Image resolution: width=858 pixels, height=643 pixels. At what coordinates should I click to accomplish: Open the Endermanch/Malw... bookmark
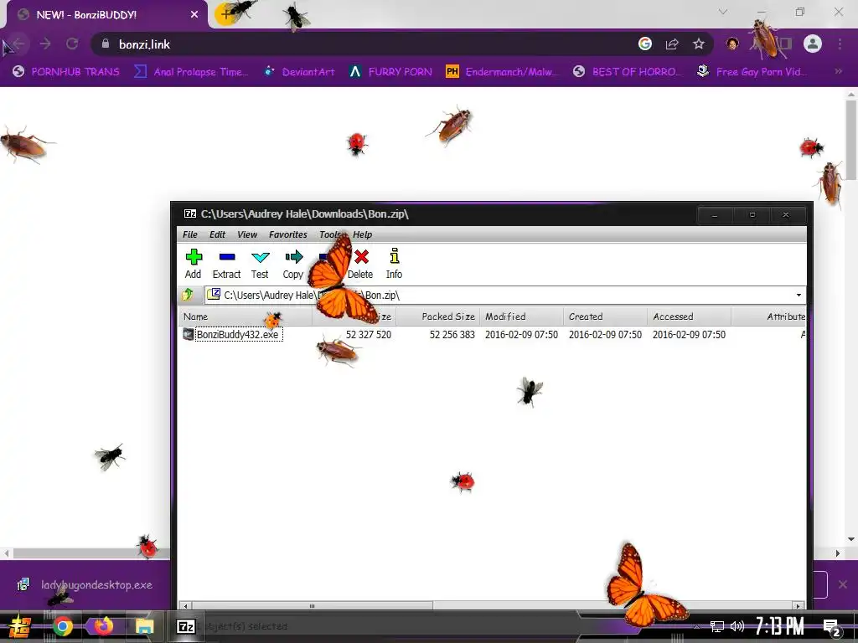click(x=502, y=72)
